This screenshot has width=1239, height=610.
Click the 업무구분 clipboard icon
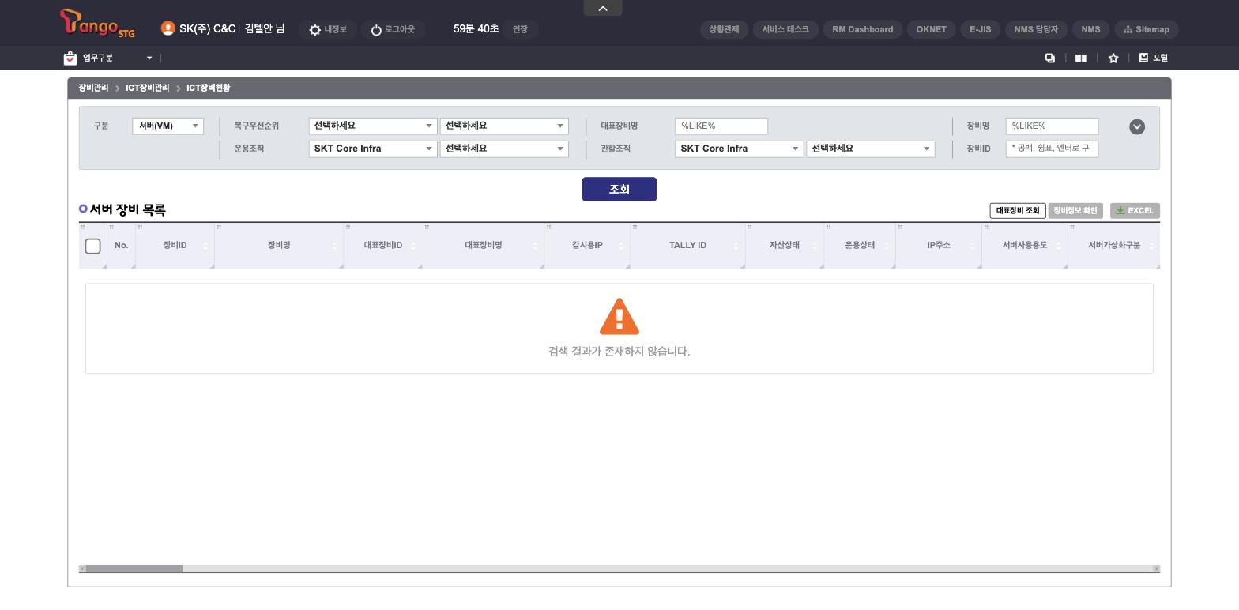coord(70,58)
